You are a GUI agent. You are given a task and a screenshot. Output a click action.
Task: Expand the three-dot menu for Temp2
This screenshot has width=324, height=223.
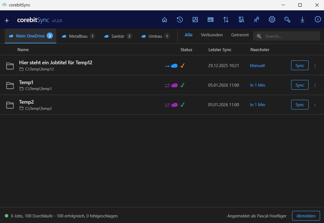pyautogui.click(x=315, y=105)
